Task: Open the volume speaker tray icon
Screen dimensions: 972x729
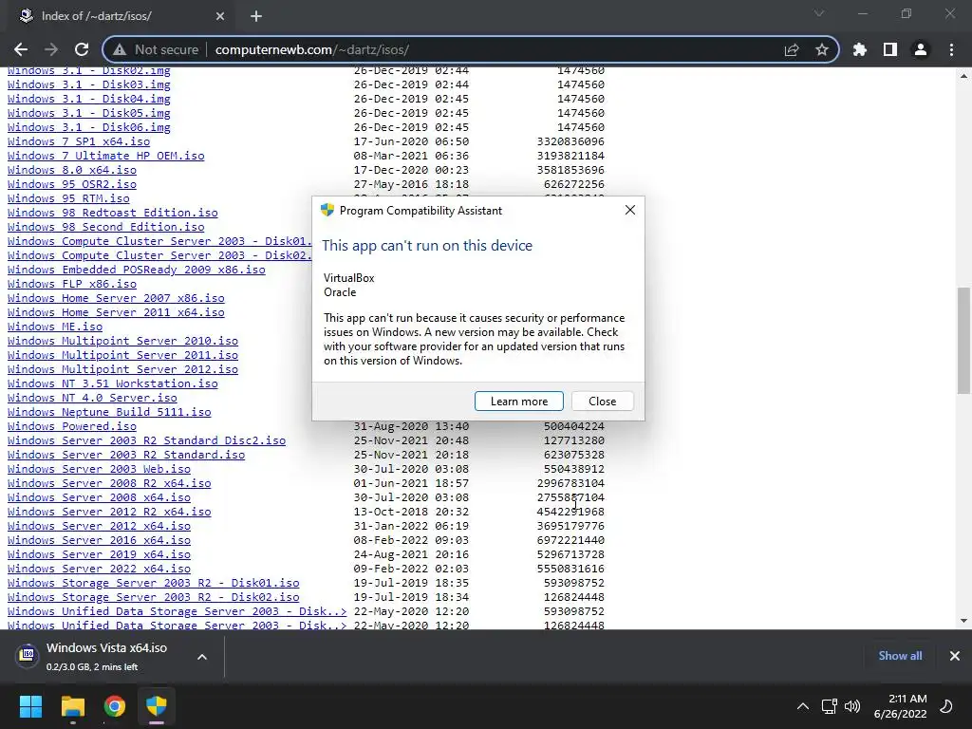Action: coord(852,706)
